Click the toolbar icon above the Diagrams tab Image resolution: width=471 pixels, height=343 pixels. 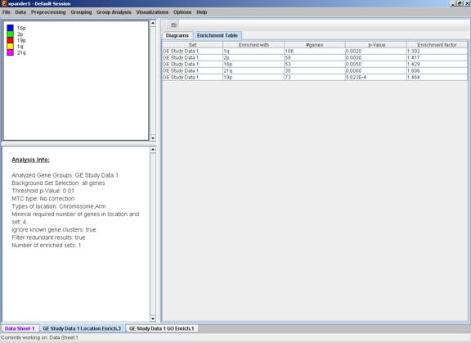(x=173, y=25)
